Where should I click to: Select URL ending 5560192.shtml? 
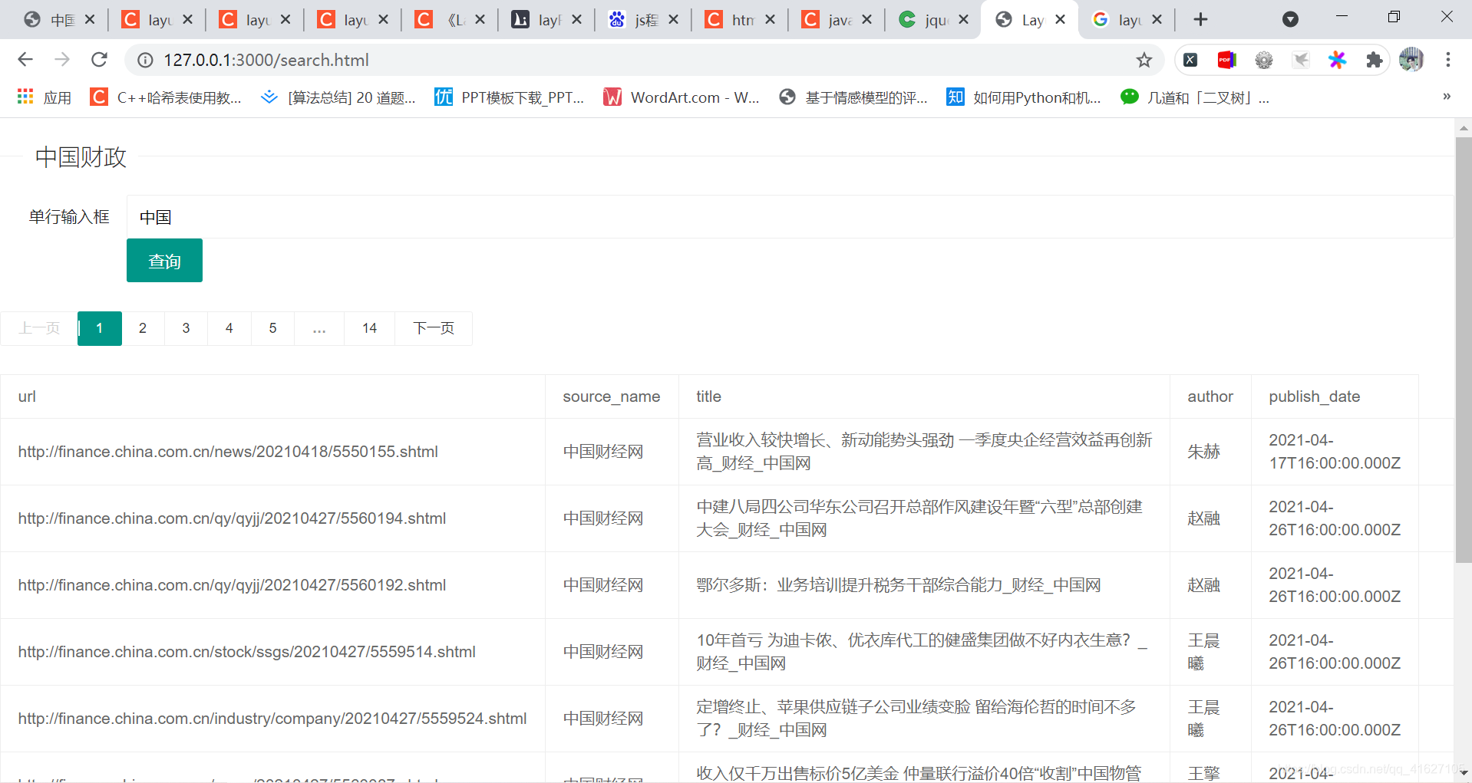[232, 585]
